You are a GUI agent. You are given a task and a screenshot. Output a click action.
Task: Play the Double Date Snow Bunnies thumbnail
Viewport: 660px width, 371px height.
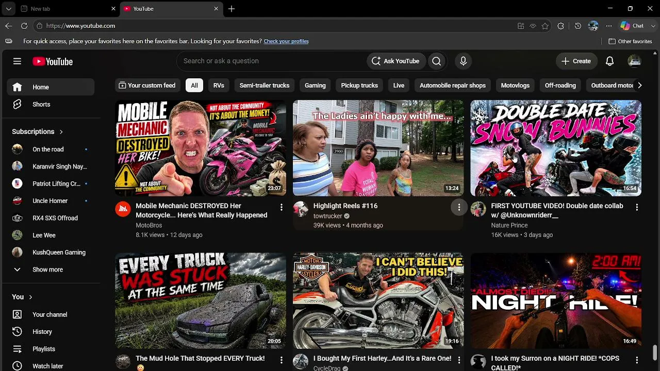point(556,148)
